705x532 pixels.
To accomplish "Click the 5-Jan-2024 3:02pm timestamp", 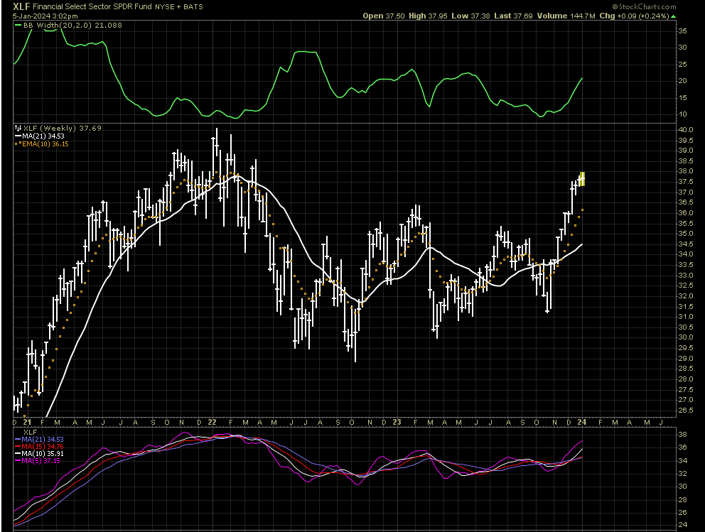I will pos(45,16).
